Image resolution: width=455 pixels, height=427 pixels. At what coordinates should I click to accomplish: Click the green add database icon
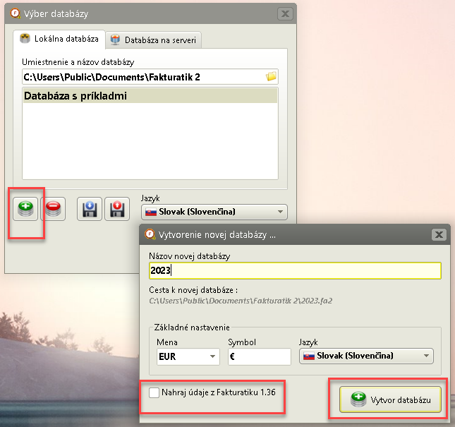coord(25,209)
